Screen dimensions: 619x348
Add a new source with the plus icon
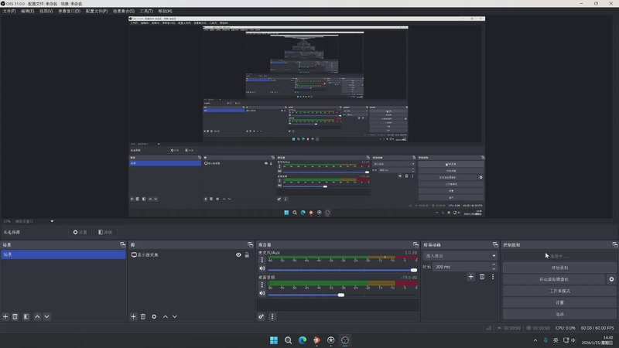tap(133, 316)
